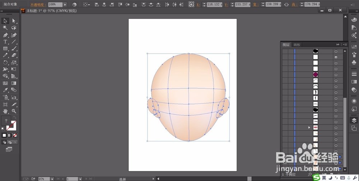This screenshot has width=359, height=181.
Task: Select the Eraser tool
Action: tap(14, 55)
